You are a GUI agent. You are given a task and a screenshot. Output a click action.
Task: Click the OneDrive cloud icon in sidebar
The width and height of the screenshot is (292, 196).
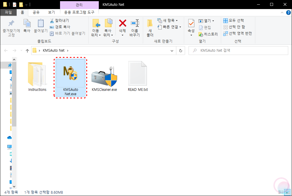pos(10,138)
